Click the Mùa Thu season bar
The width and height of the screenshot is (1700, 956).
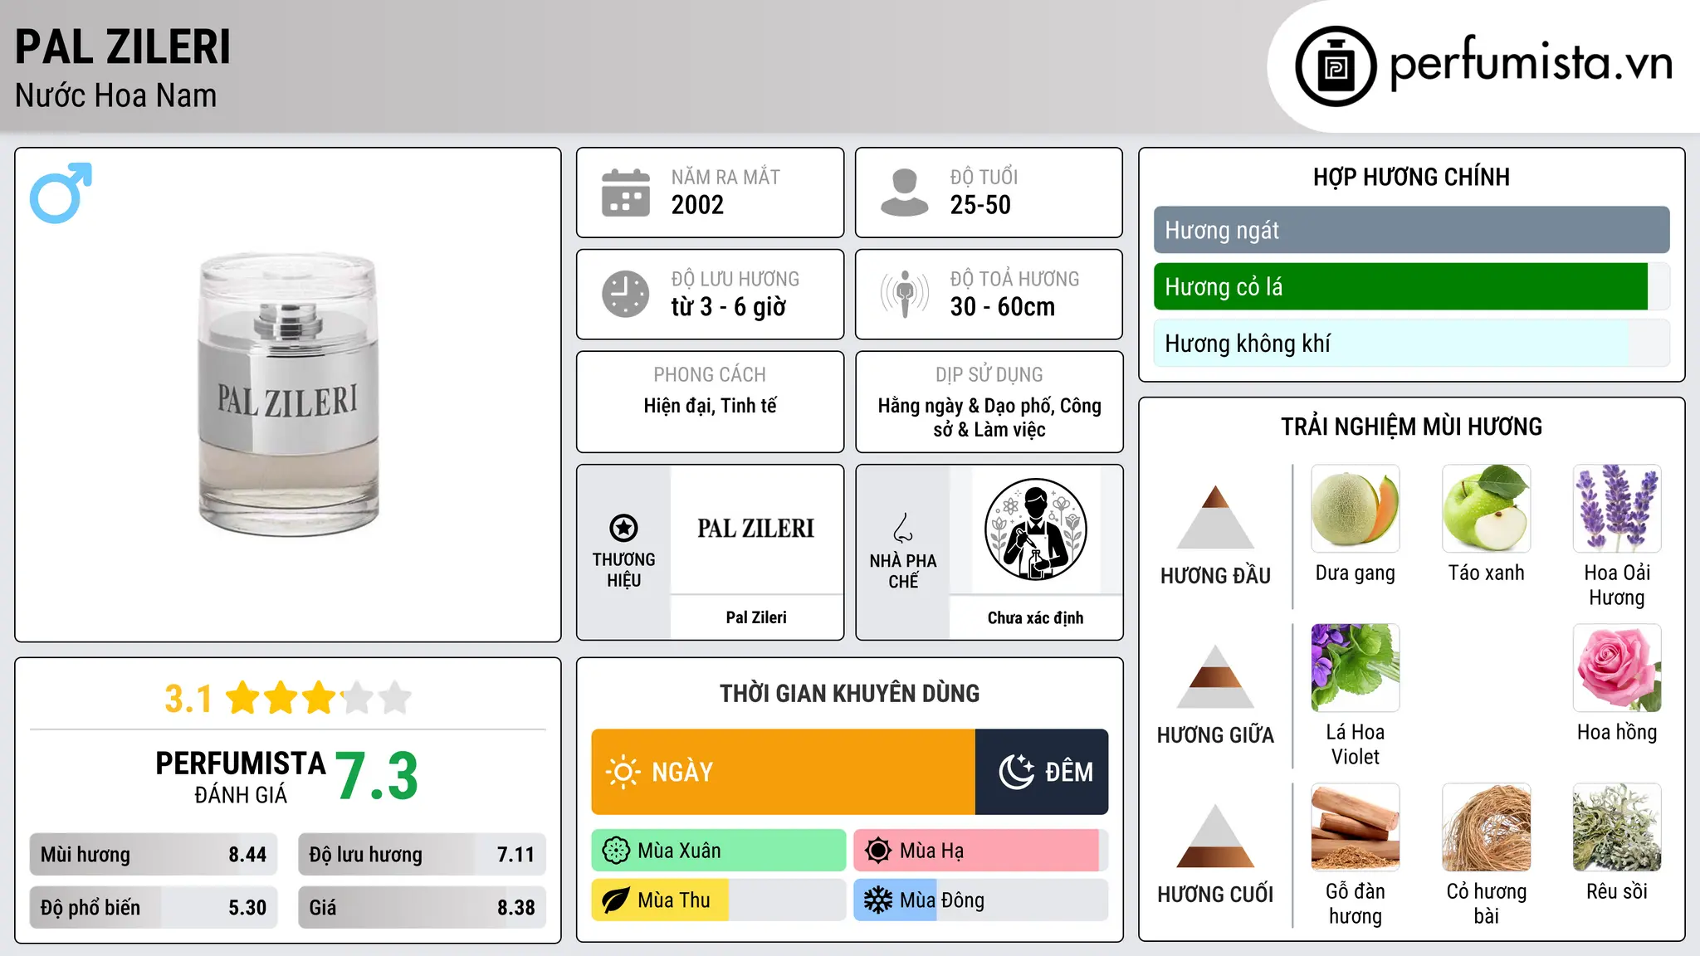click(719, 900)
